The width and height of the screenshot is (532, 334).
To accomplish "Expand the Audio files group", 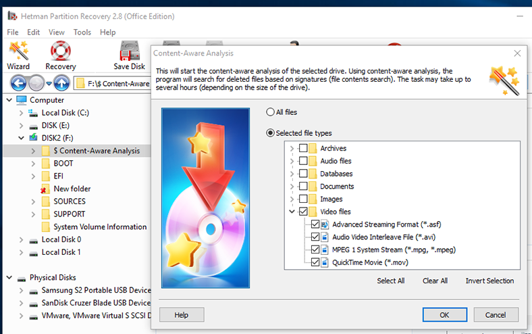I will pyautogui.click(x=292, y=161).
